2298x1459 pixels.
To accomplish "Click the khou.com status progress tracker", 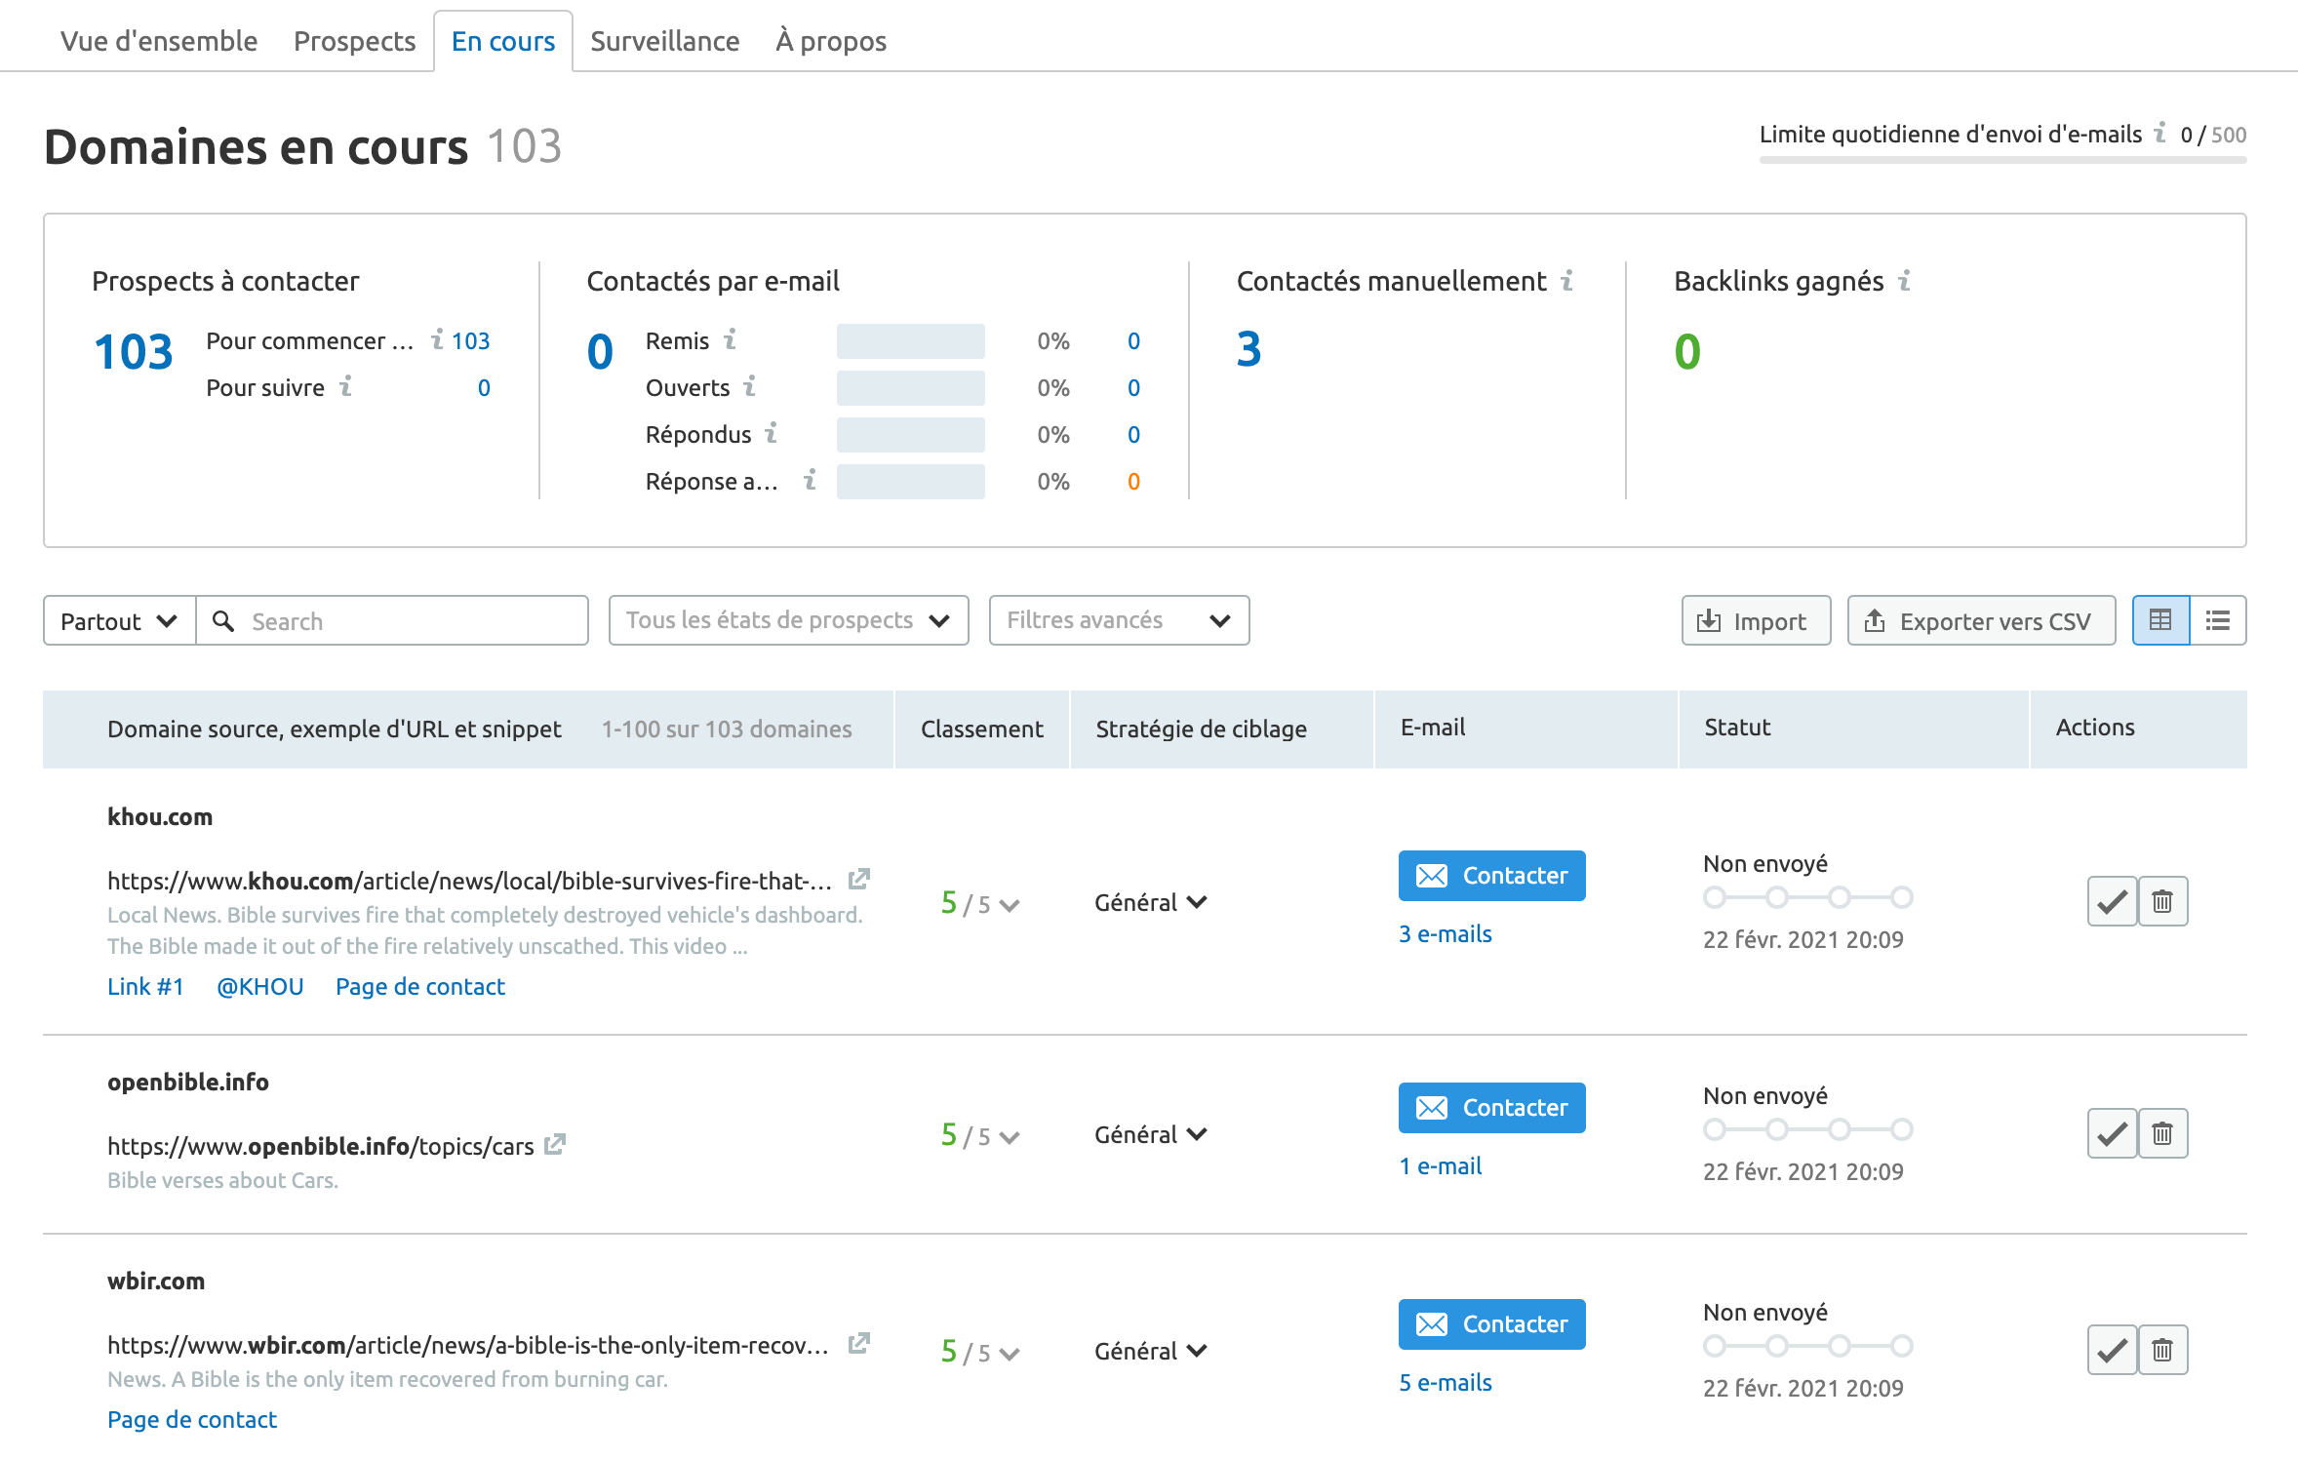I will 1807,897.
